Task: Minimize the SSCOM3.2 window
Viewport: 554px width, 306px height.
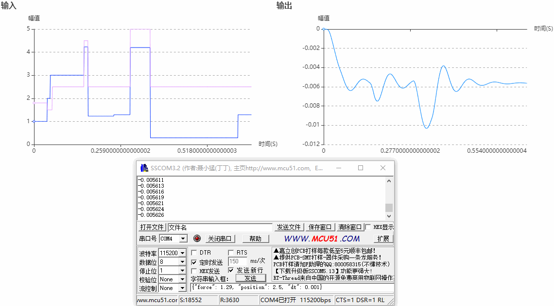Action: tap(338, 168)
